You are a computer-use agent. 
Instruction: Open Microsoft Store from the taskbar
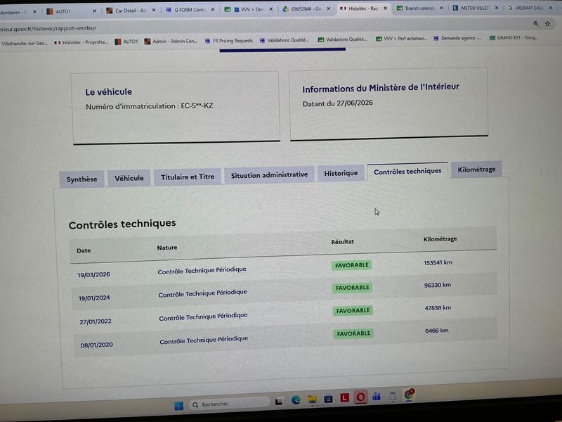(328, 398)
